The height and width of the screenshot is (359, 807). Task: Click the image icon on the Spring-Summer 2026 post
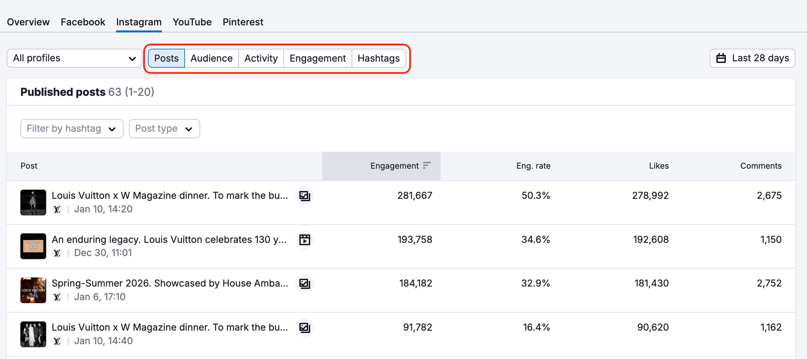pos(305,284)
